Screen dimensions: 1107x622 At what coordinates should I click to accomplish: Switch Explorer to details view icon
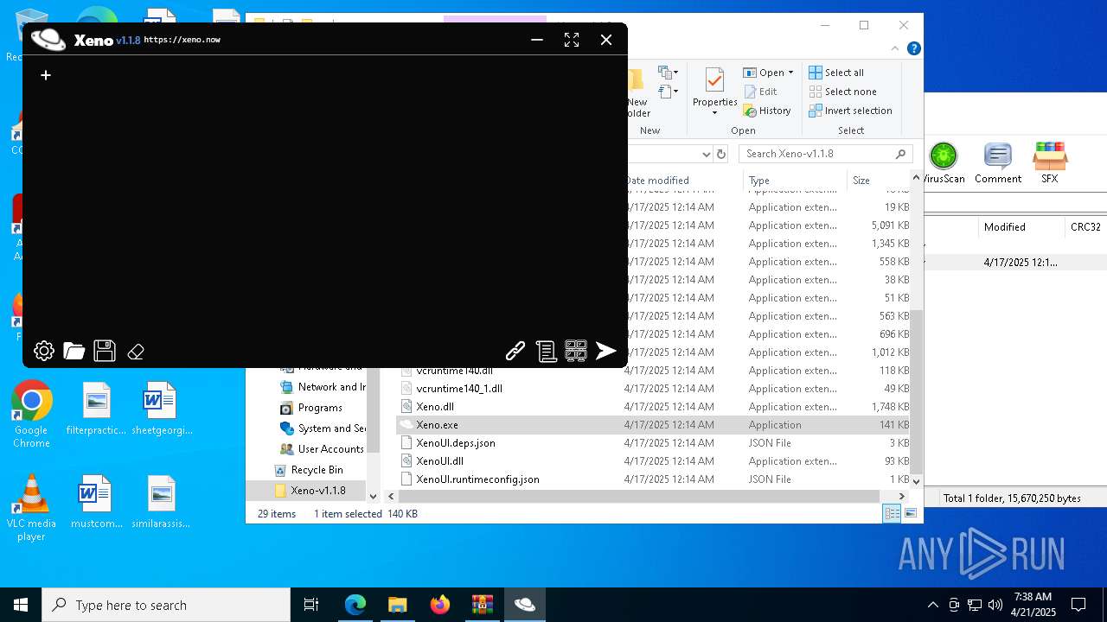pos(892,514)
